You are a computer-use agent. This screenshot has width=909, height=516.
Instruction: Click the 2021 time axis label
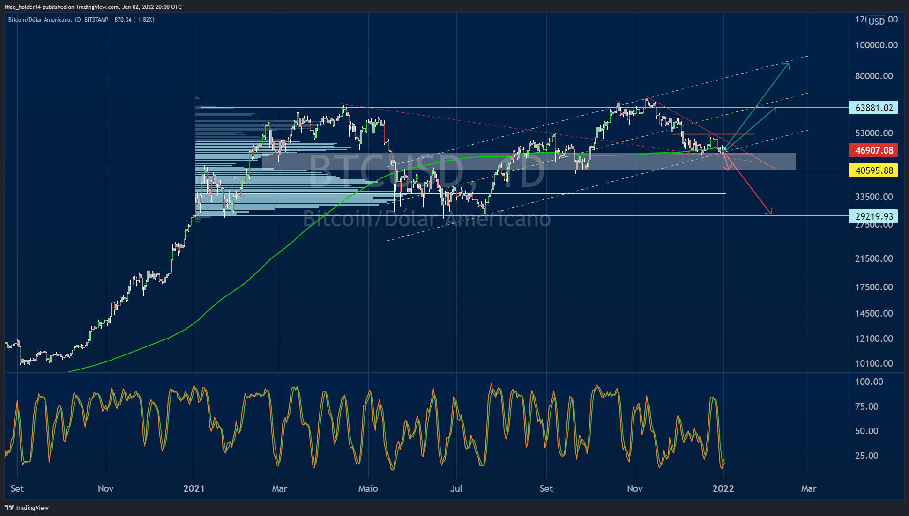coord(194,488)
